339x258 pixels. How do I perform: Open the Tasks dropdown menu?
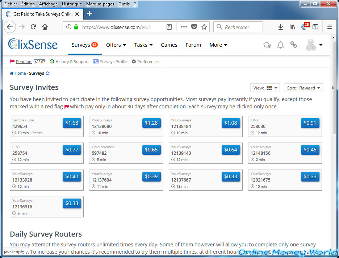click(143, 45)
